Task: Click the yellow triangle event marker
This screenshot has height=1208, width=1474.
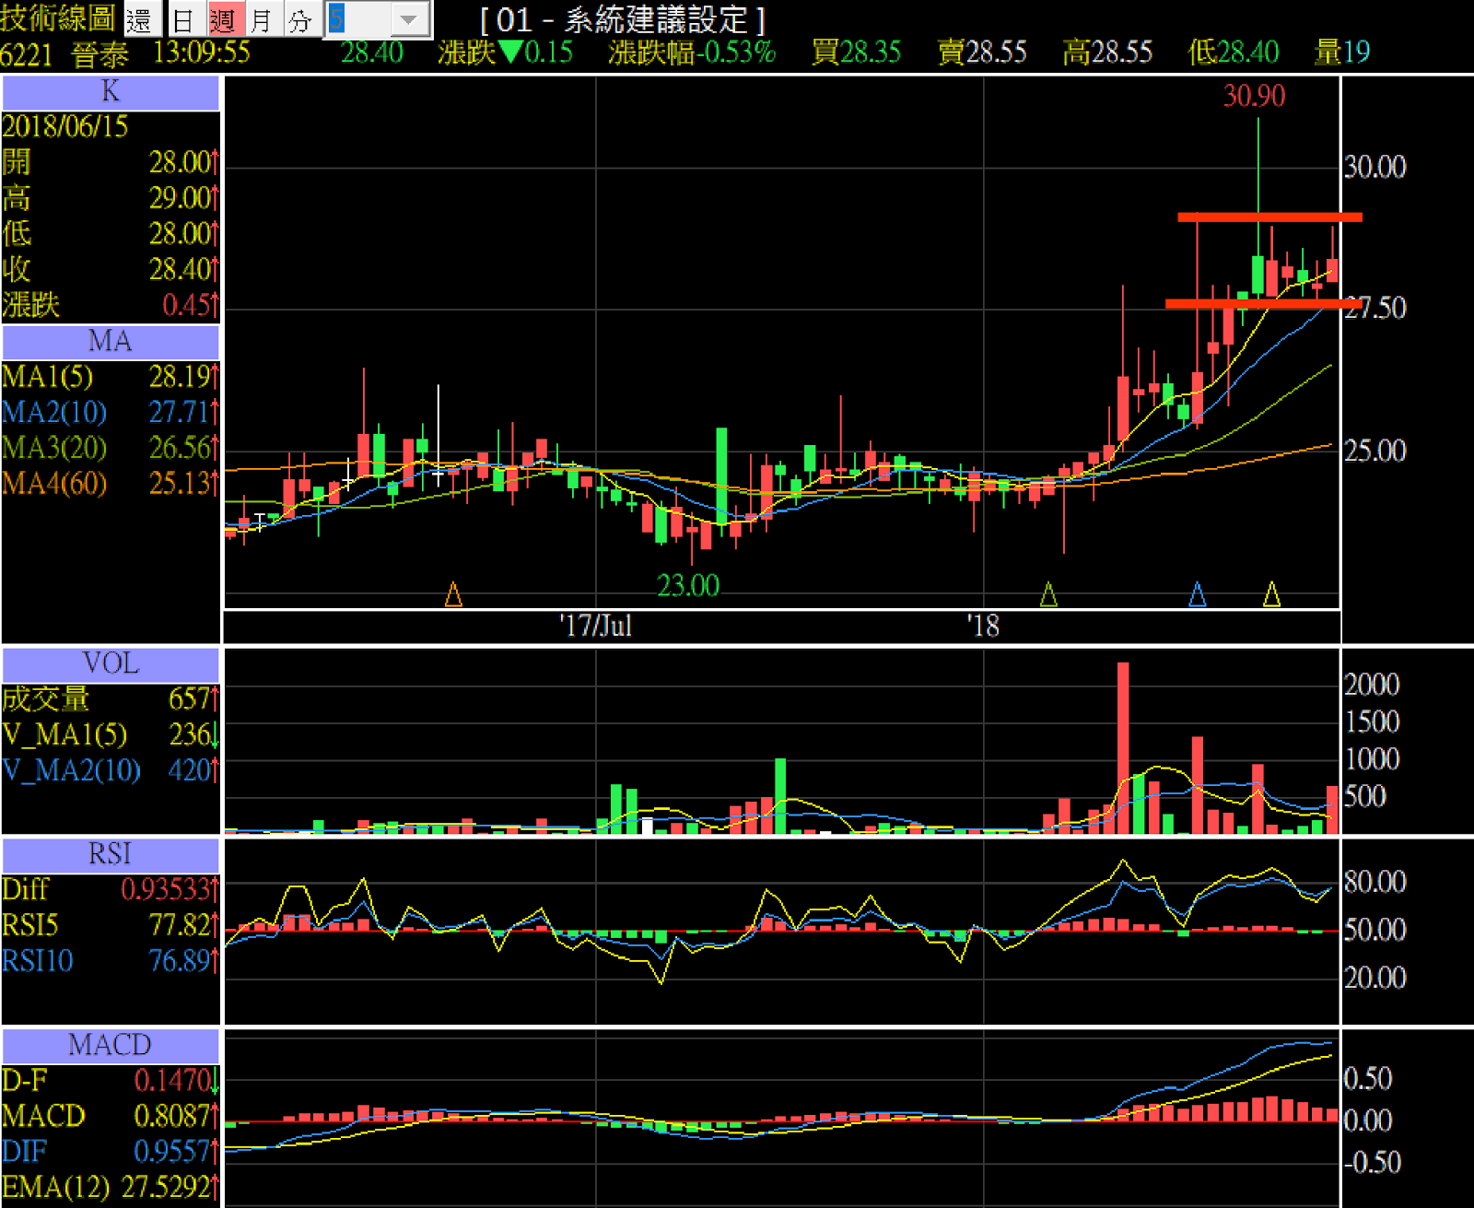Action: [x=1271, y=594]
